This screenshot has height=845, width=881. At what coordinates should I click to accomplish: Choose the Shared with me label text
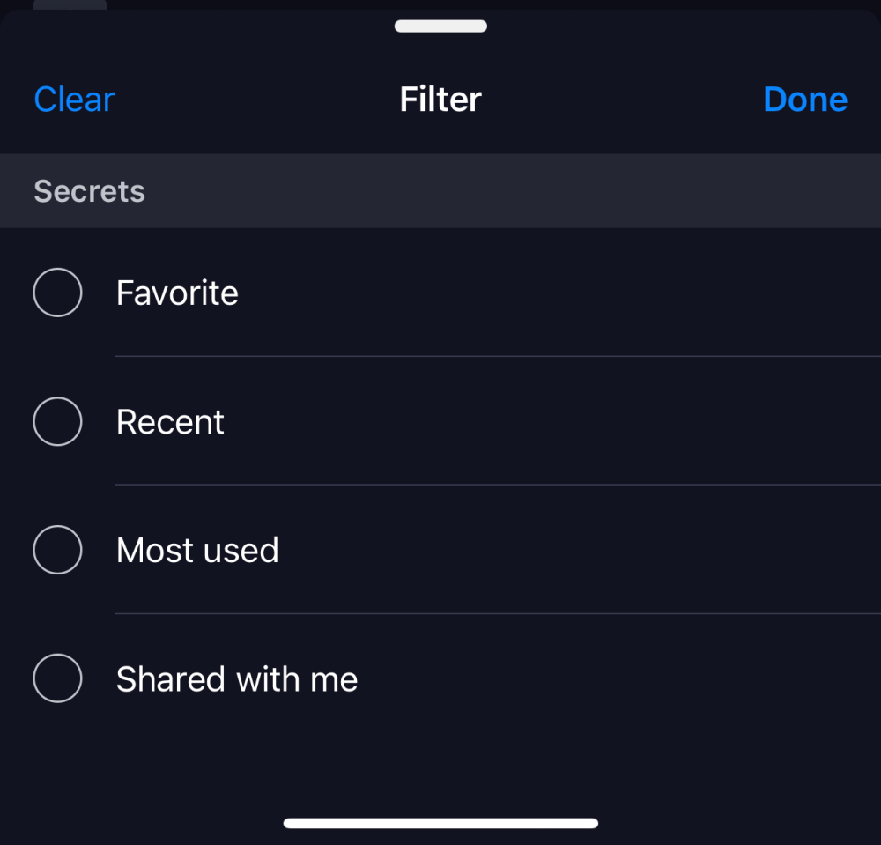point(237,679)
